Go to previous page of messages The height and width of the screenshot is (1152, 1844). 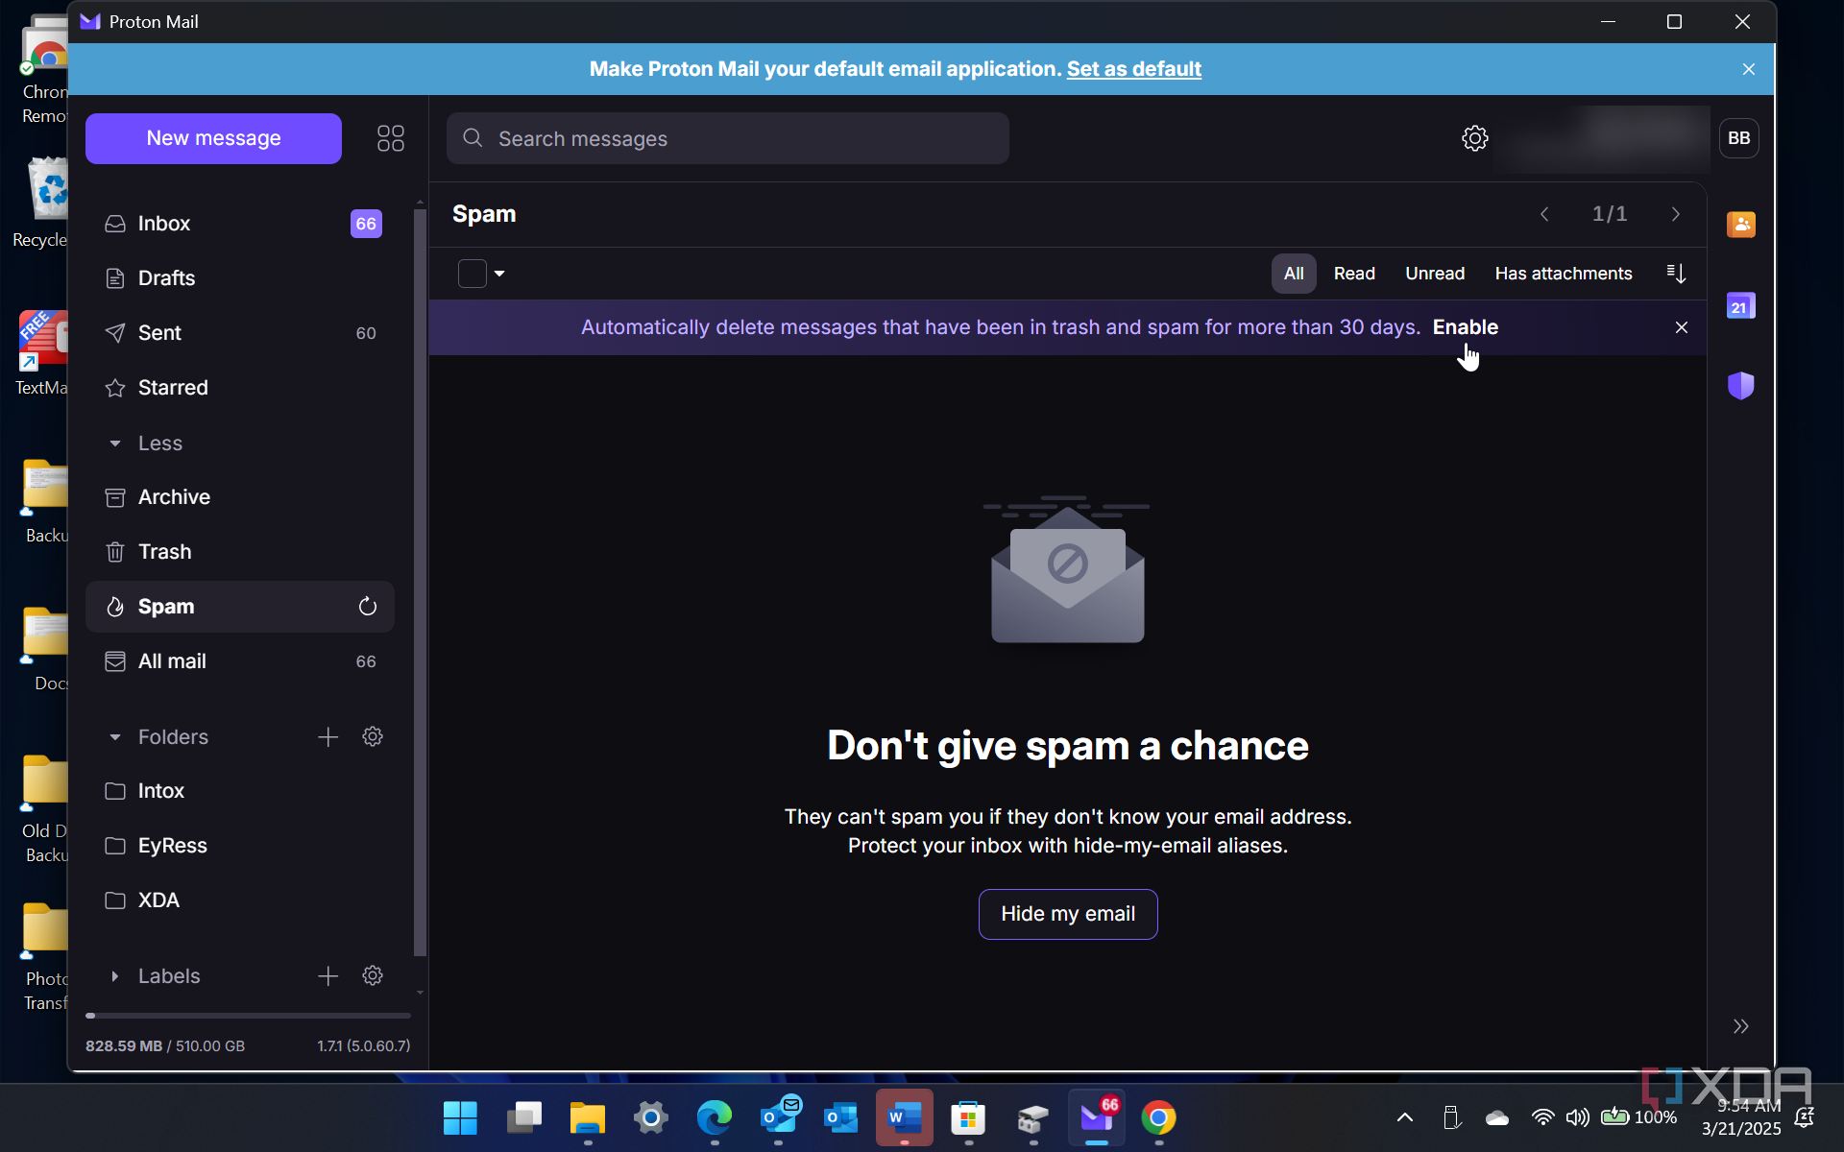pos(1544,214)
